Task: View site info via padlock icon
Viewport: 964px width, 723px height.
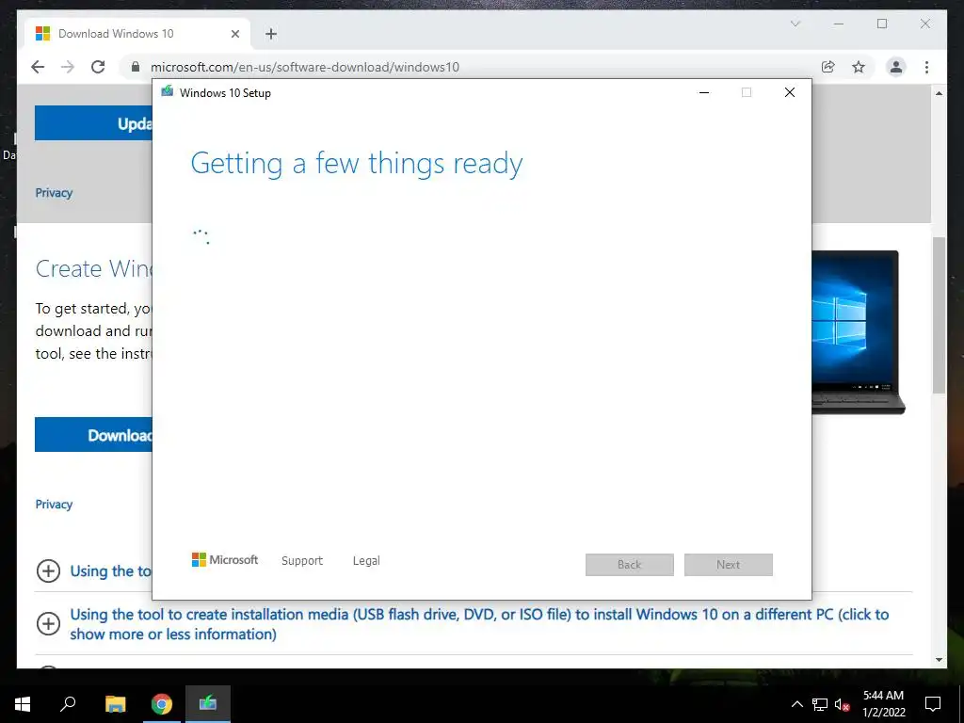Action: tap(136, 67)
